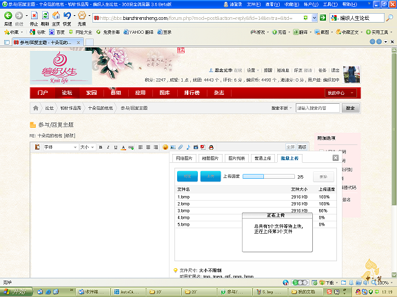
Task: Click the home icon in the breadcrumb bar
Action: coord(36,108)
